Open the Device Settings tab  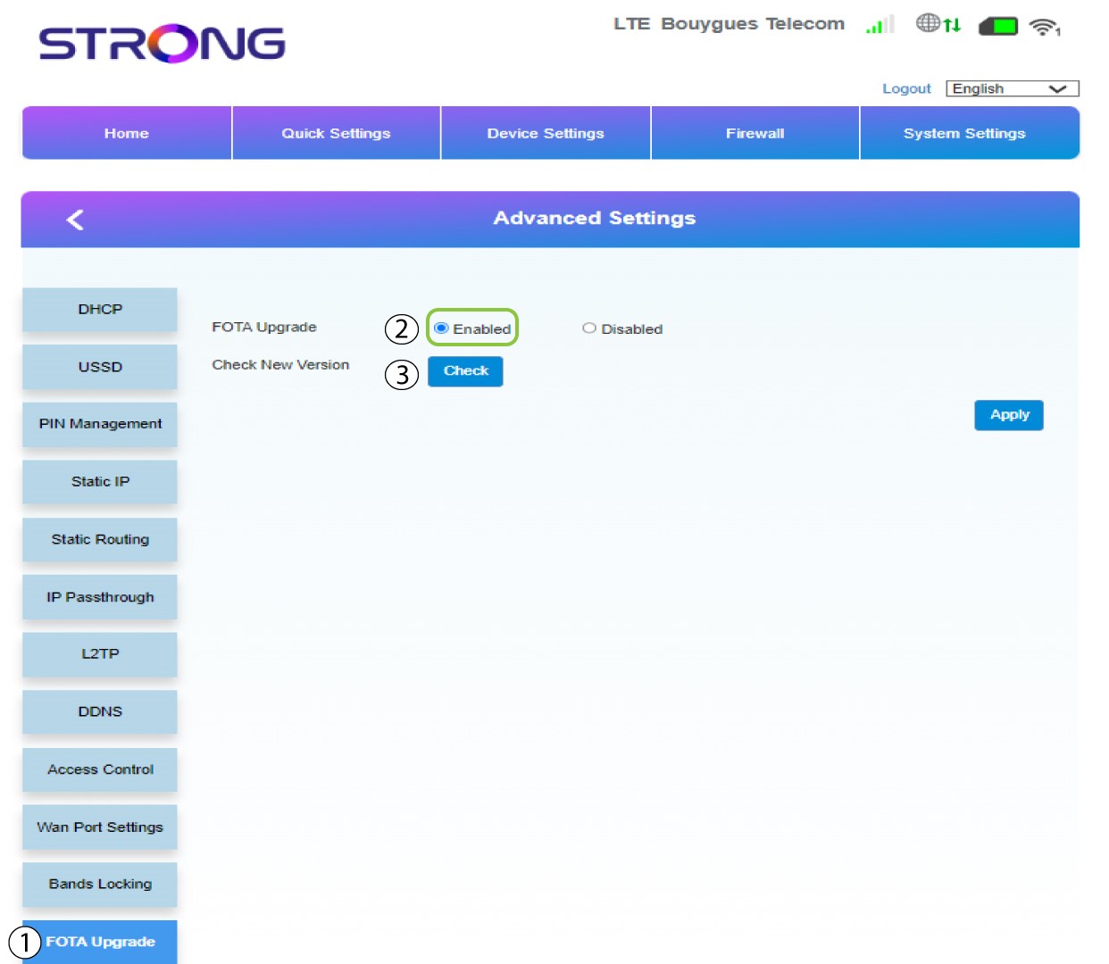(546, 133)
